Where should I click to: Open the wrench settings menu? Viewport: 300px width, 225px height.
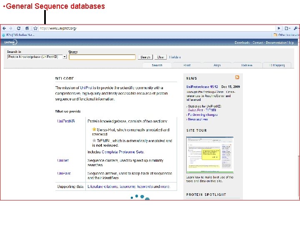(296, 28)
